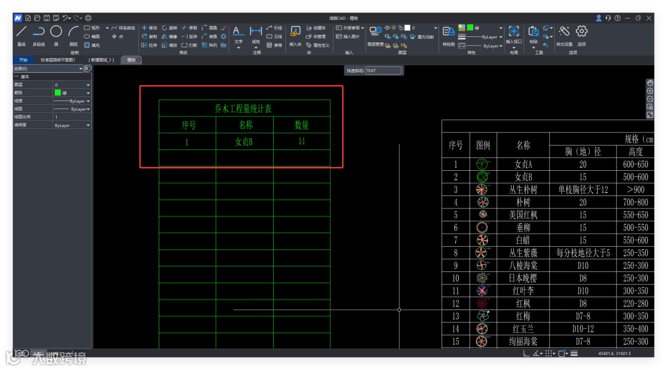Apply the 阵列 array command
Viewport: 667px width, 370px height.
pyautogui.click(x=209, y=45)
